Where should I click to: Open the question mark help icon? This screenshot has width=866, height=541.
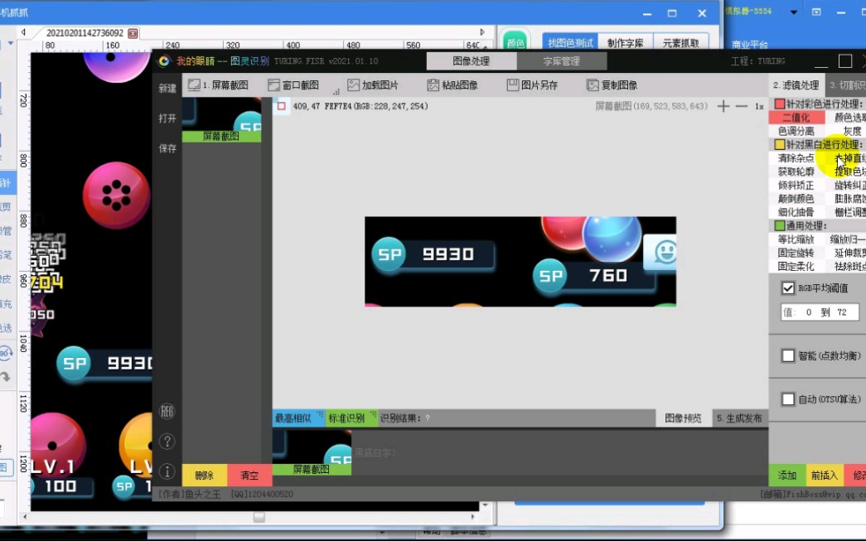[167, 441]
